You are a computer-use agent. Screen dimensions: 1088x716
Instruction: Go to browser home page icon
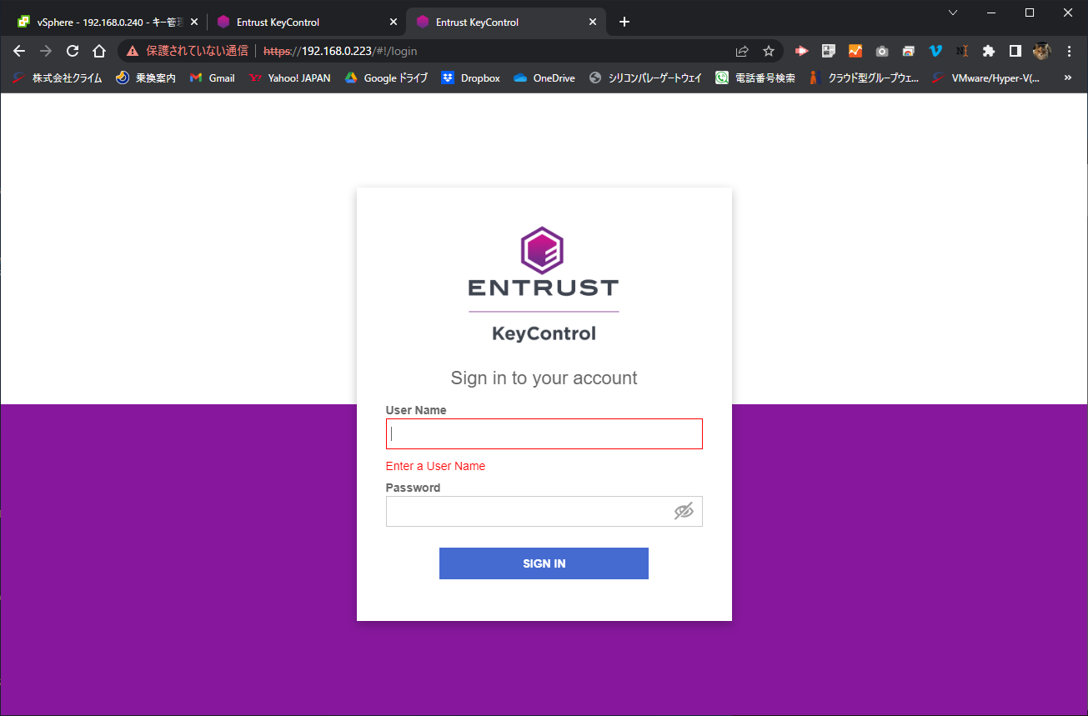(99, 51)
